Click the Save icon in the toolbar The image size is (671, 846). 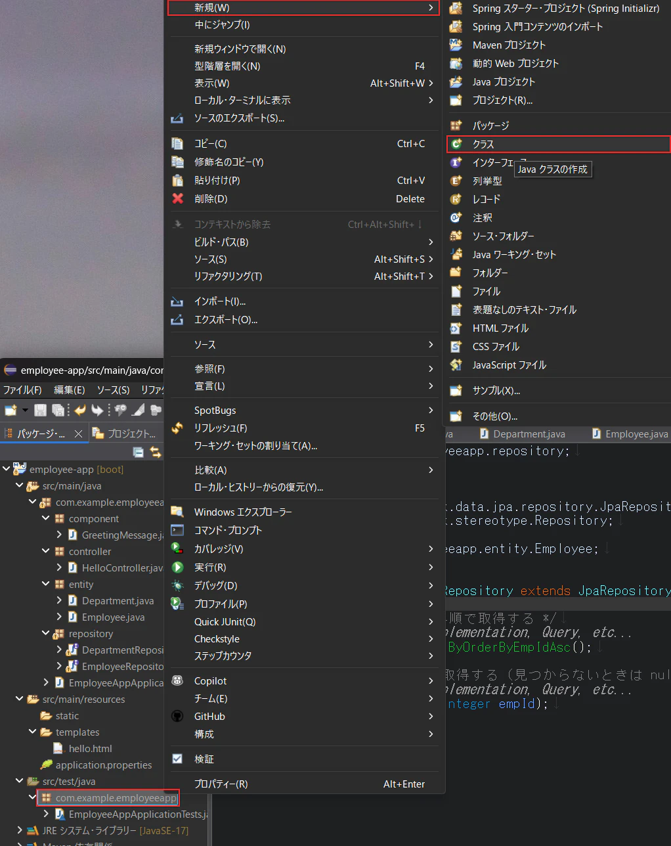[40, 410]
